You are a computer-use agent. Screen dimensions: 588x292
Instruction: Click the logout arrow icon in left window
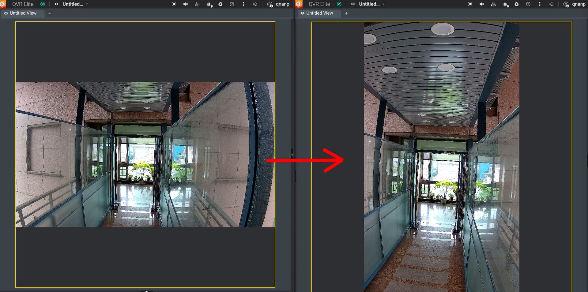click(x=255, y=4)
